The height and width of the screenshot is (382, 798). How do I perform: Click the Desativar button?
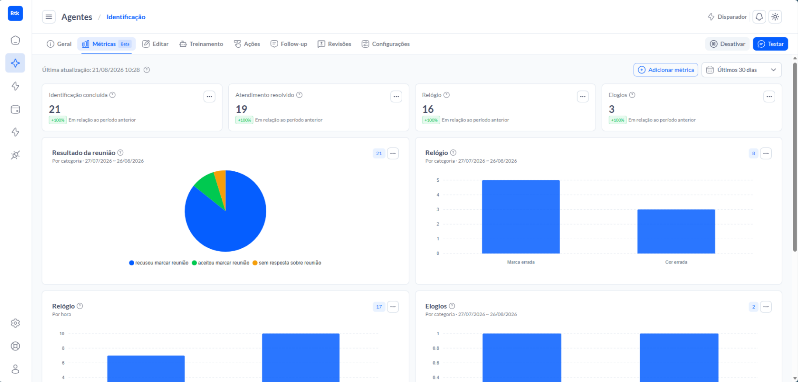728,44
